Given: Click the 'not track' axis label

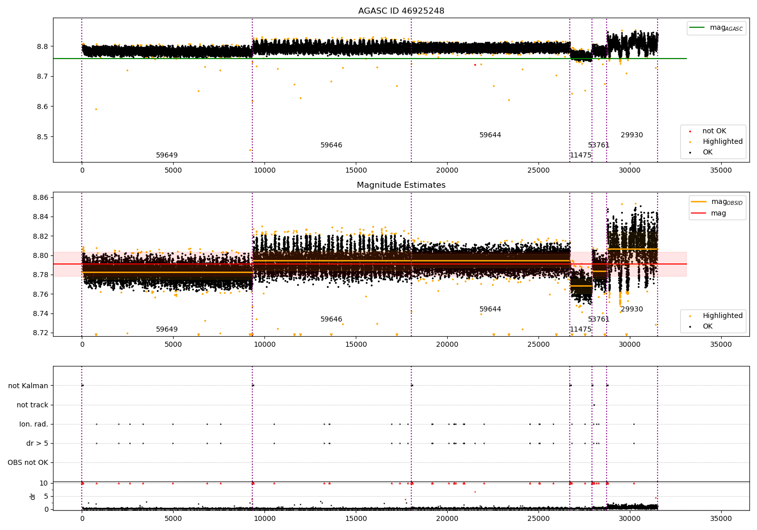Looking at the screenshot, I should 32,405.
